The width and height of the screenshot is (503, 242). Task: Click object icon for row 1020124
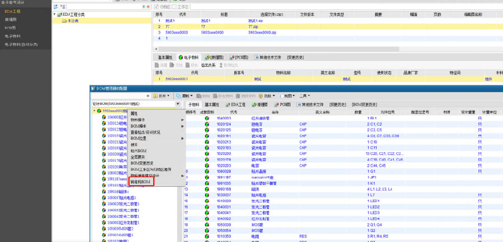coord(206,124)
